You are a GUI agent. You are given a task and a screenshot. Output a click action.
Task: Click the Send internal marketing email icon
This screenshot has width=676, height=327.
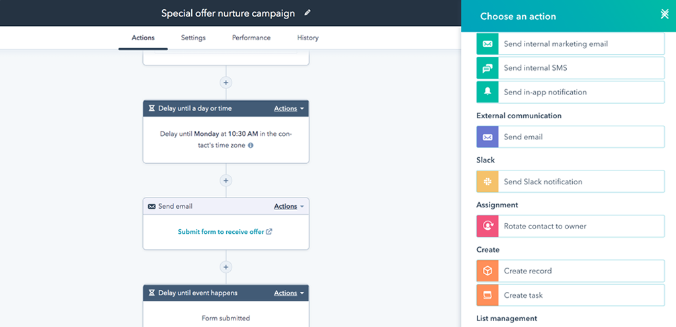click(x=487, y=44)
